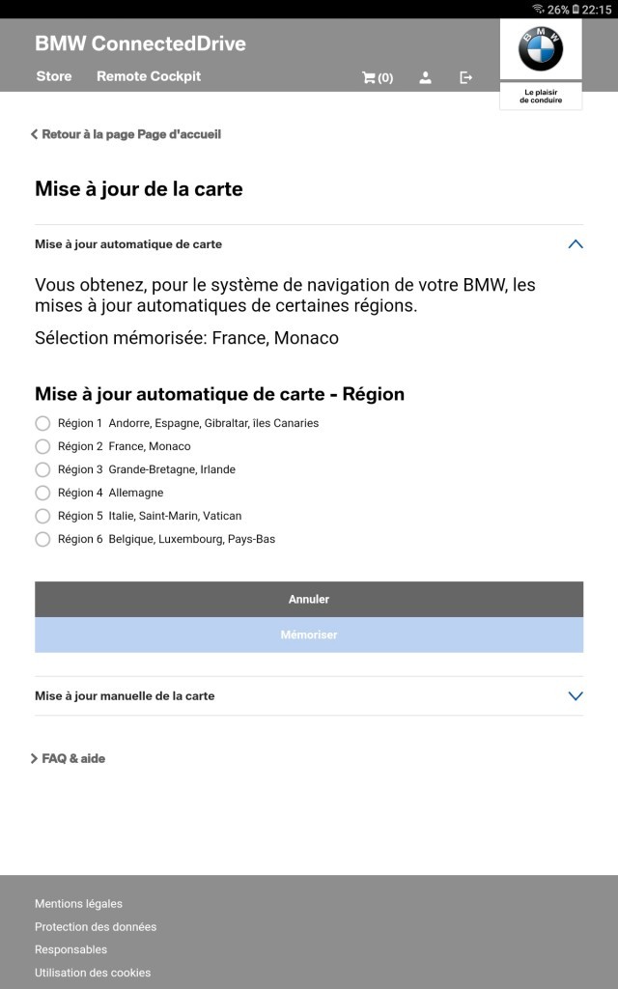
Task: Open the user profile icon
Action: coord(426,77)
